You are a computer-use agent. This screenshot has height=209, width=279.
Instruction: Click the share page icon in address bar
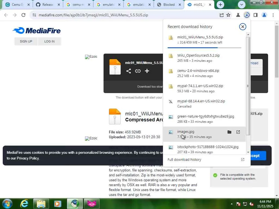222,15
